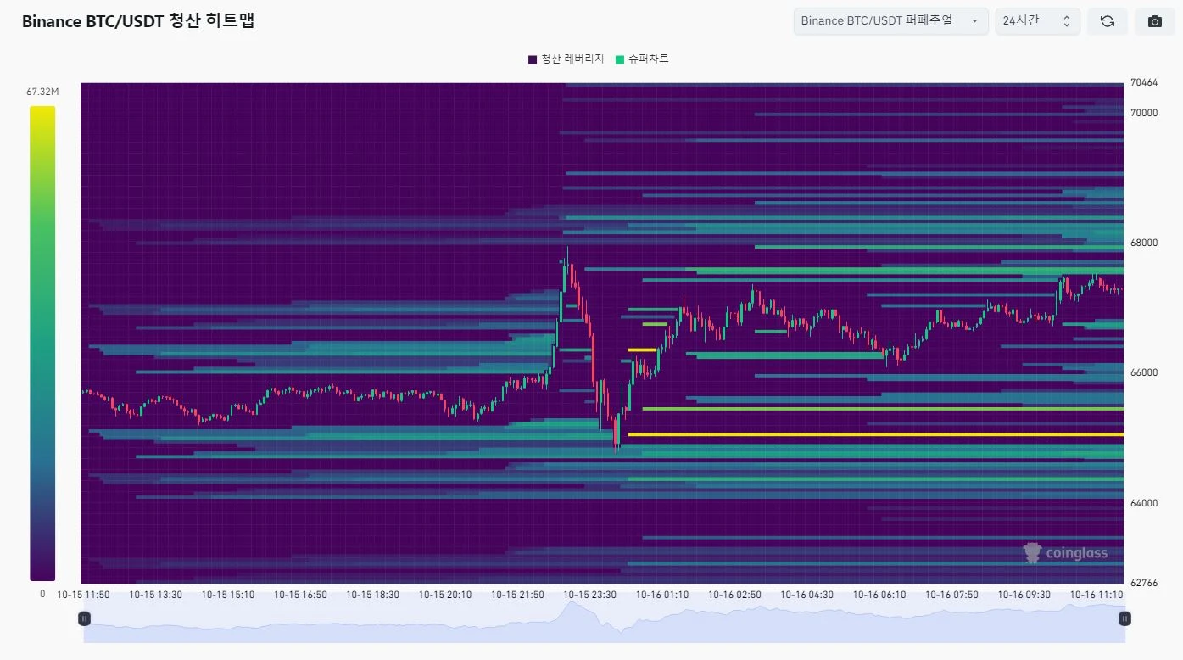Click the 10-16 04:30 time axis label

tap(806, 595)
